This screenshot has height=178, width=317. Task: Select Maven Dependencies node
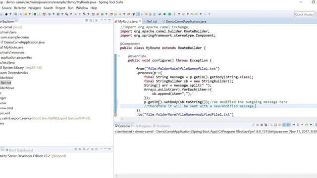pyautogui.click(x=14, y=73)
